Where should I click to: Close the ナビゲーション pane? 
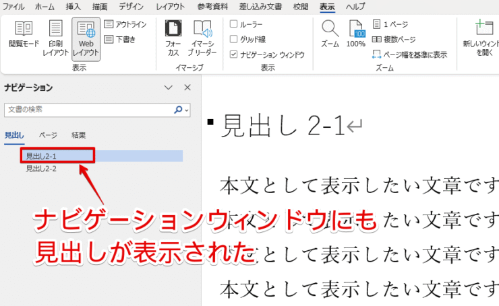(187, 87)
